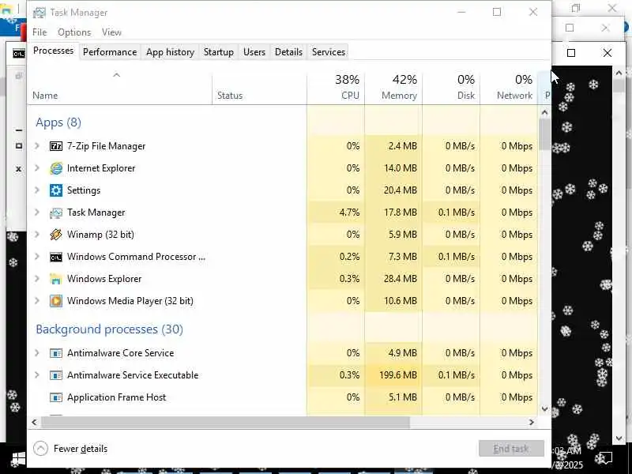The width and height of the screenshot is (632, 474).
Task: Click the Apps (8) group heading
Action: 58,122
